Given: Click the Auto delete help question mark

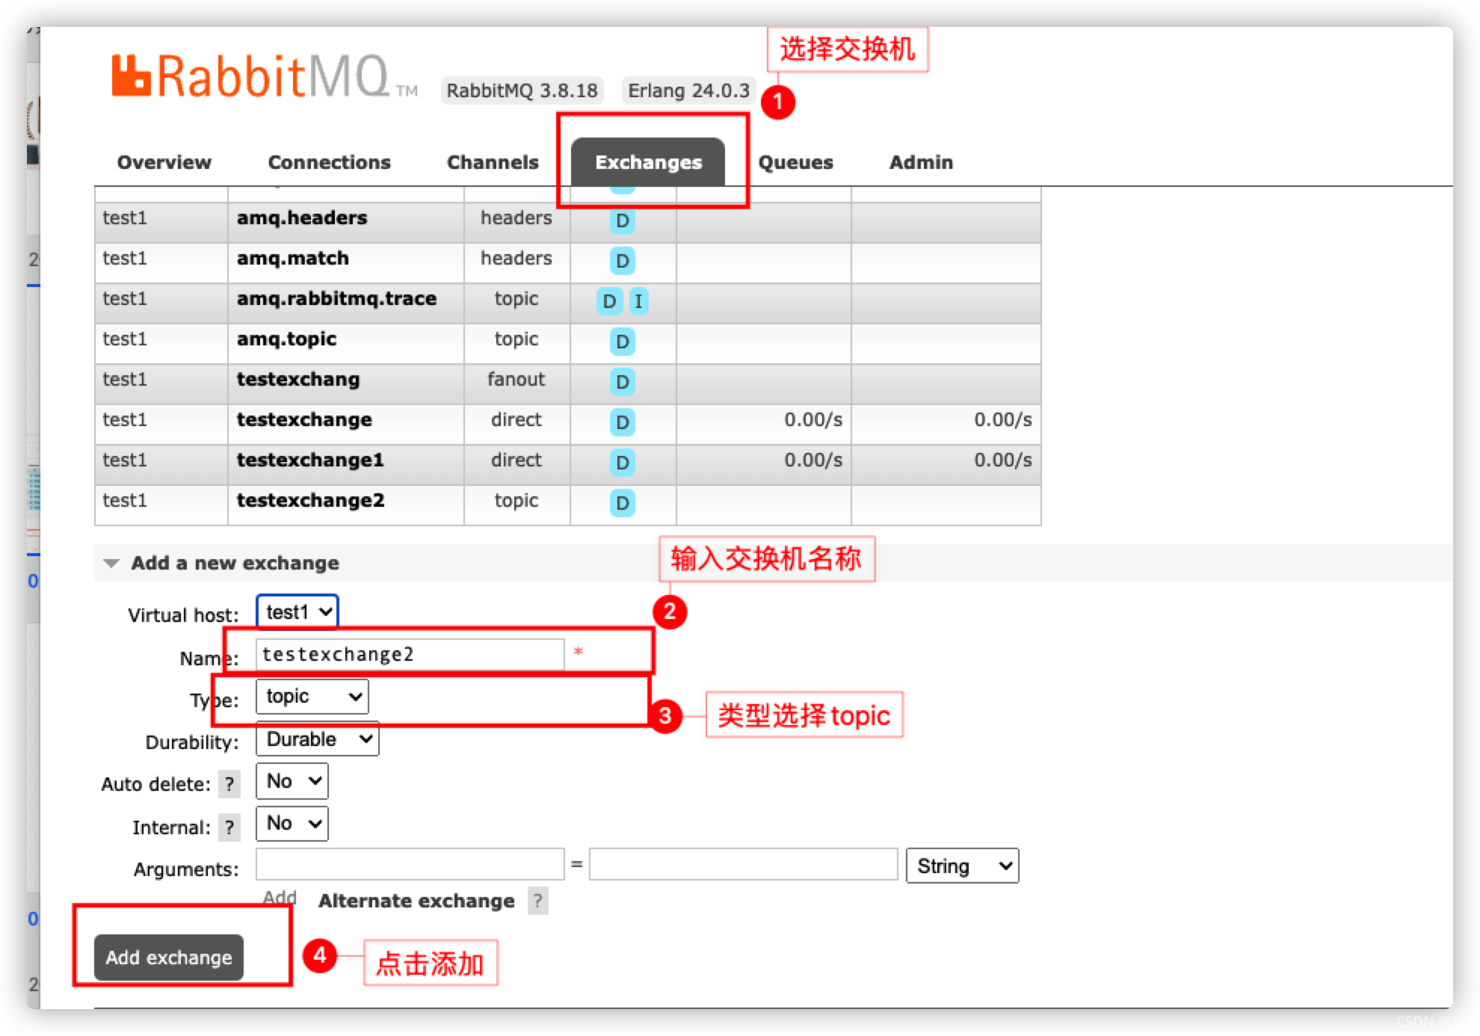Looking at the screenshot, I should 229,784.
